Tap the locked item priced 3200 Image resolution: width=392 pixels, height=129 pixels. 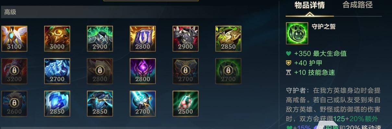tap(14, 71)
